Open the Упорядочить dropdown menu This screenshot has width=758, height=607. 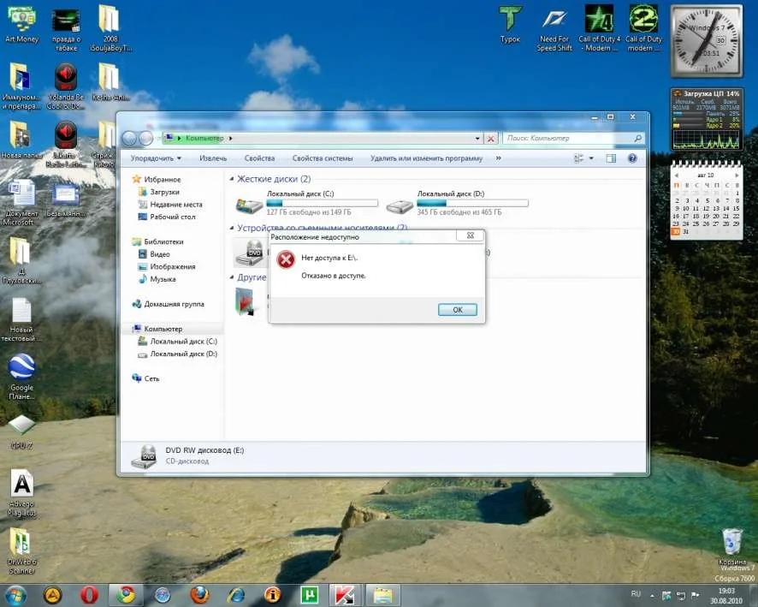pos(156,158)
